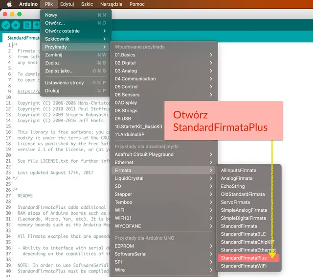The width and height of the screenshot is (313, 277).
Task: Expand SoftwareSerial examples submenu
Action: (x=163, y=254)
